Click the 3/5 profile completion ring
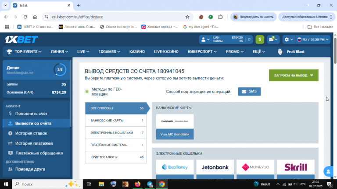Screen dimensions: 337x189 (x=60, y=70)
